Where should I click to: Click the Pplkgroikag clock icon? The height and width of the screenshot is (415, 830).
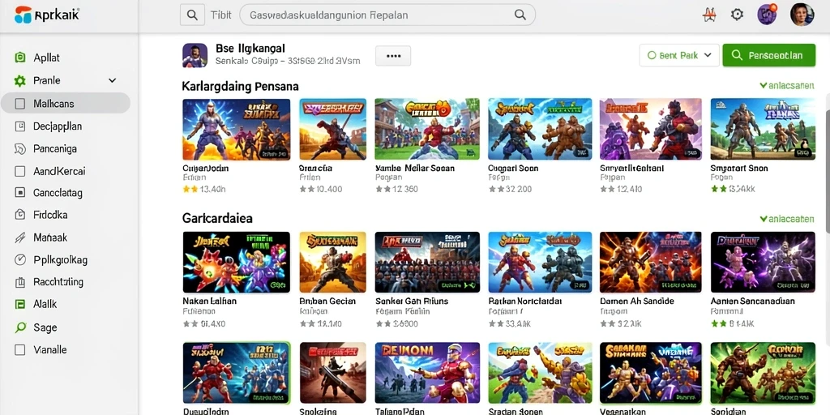point(20,260)
